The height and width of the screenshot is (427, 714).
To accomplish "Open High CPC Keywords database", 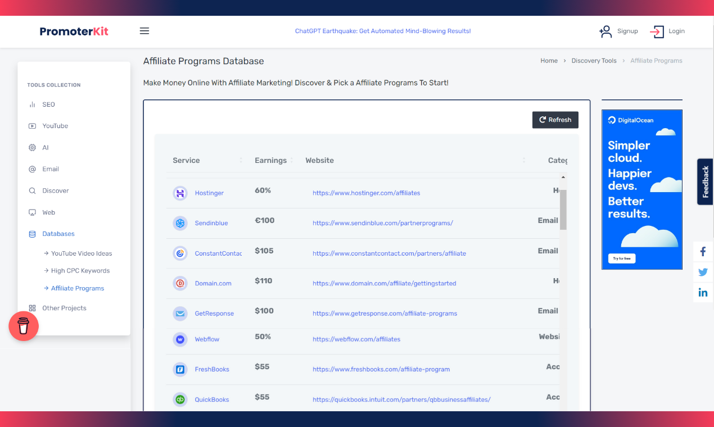I will 80,271.
